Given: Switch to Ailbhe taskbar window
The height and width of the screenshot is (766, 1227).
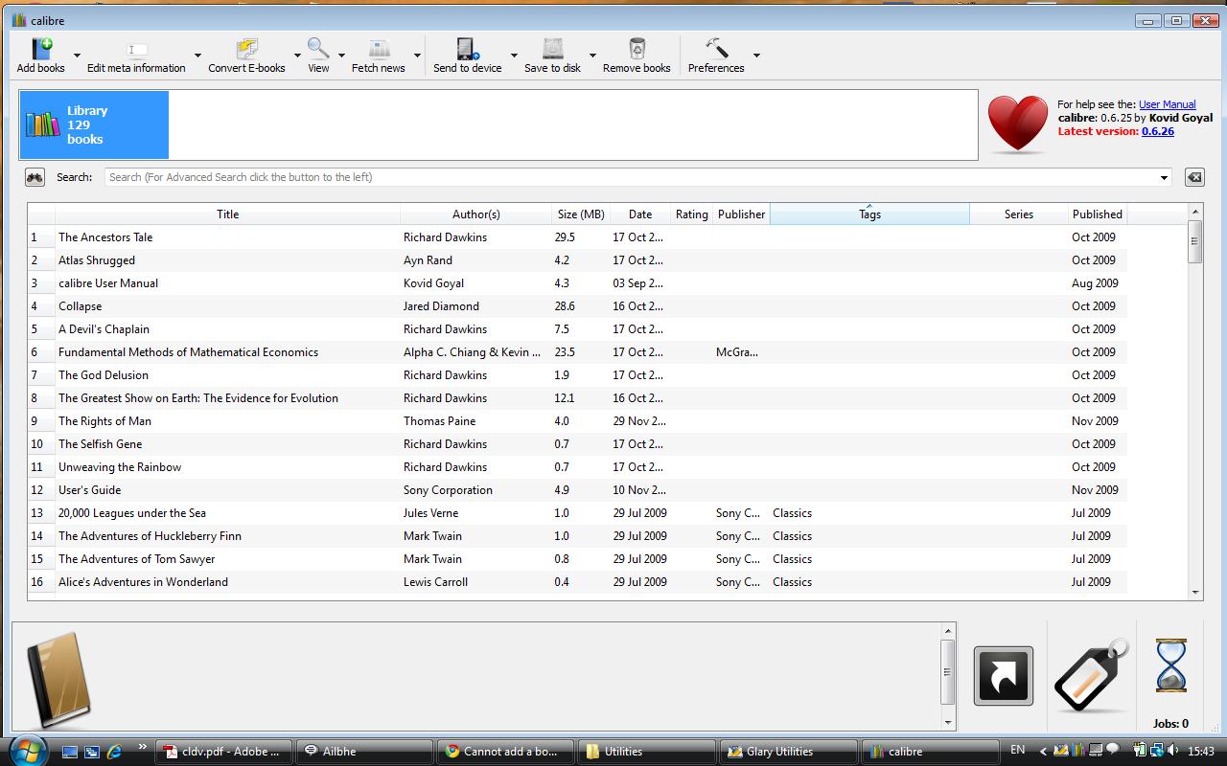Looking at the screenshot, I should click(x=363, y=752).
